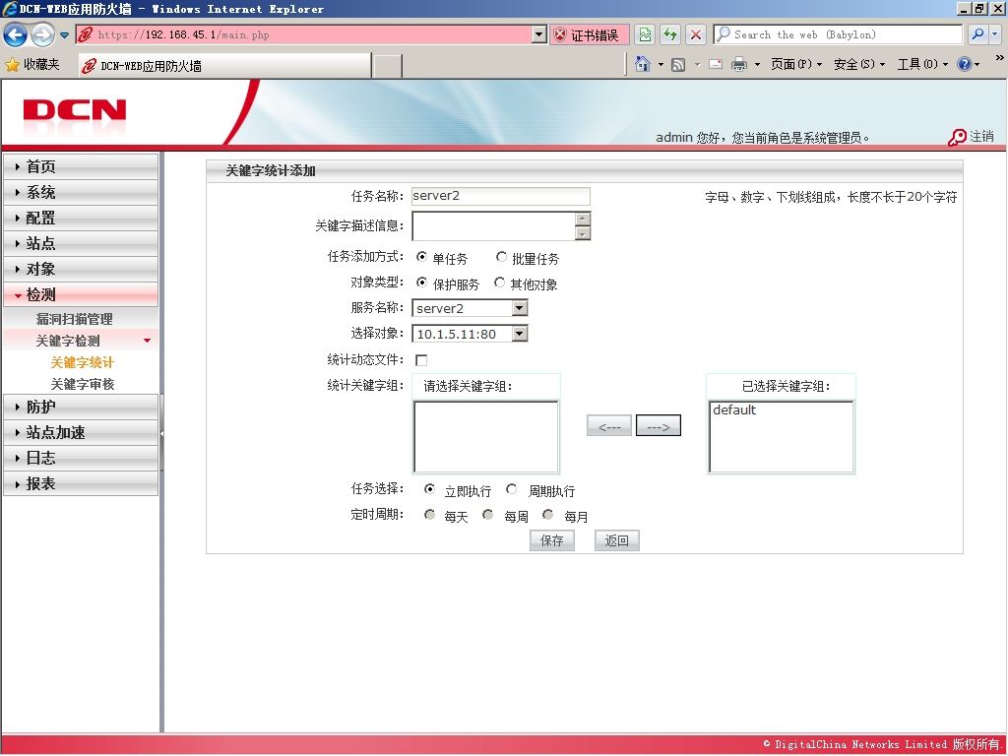The width and height of the screenshot is (1008, 756).
Task: Click the 返回 button
Action: pos(616,540)
